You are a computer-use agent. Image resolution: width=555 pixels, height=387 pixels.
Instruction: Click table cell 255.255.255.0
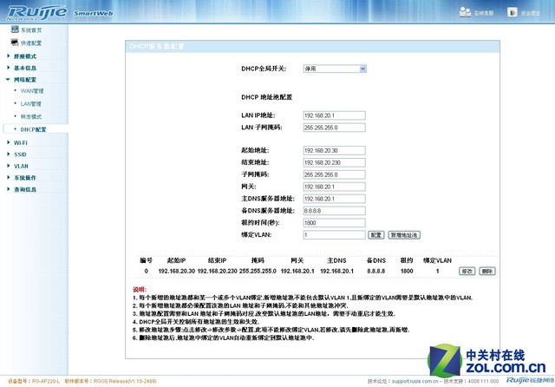(x=258, y=272)
